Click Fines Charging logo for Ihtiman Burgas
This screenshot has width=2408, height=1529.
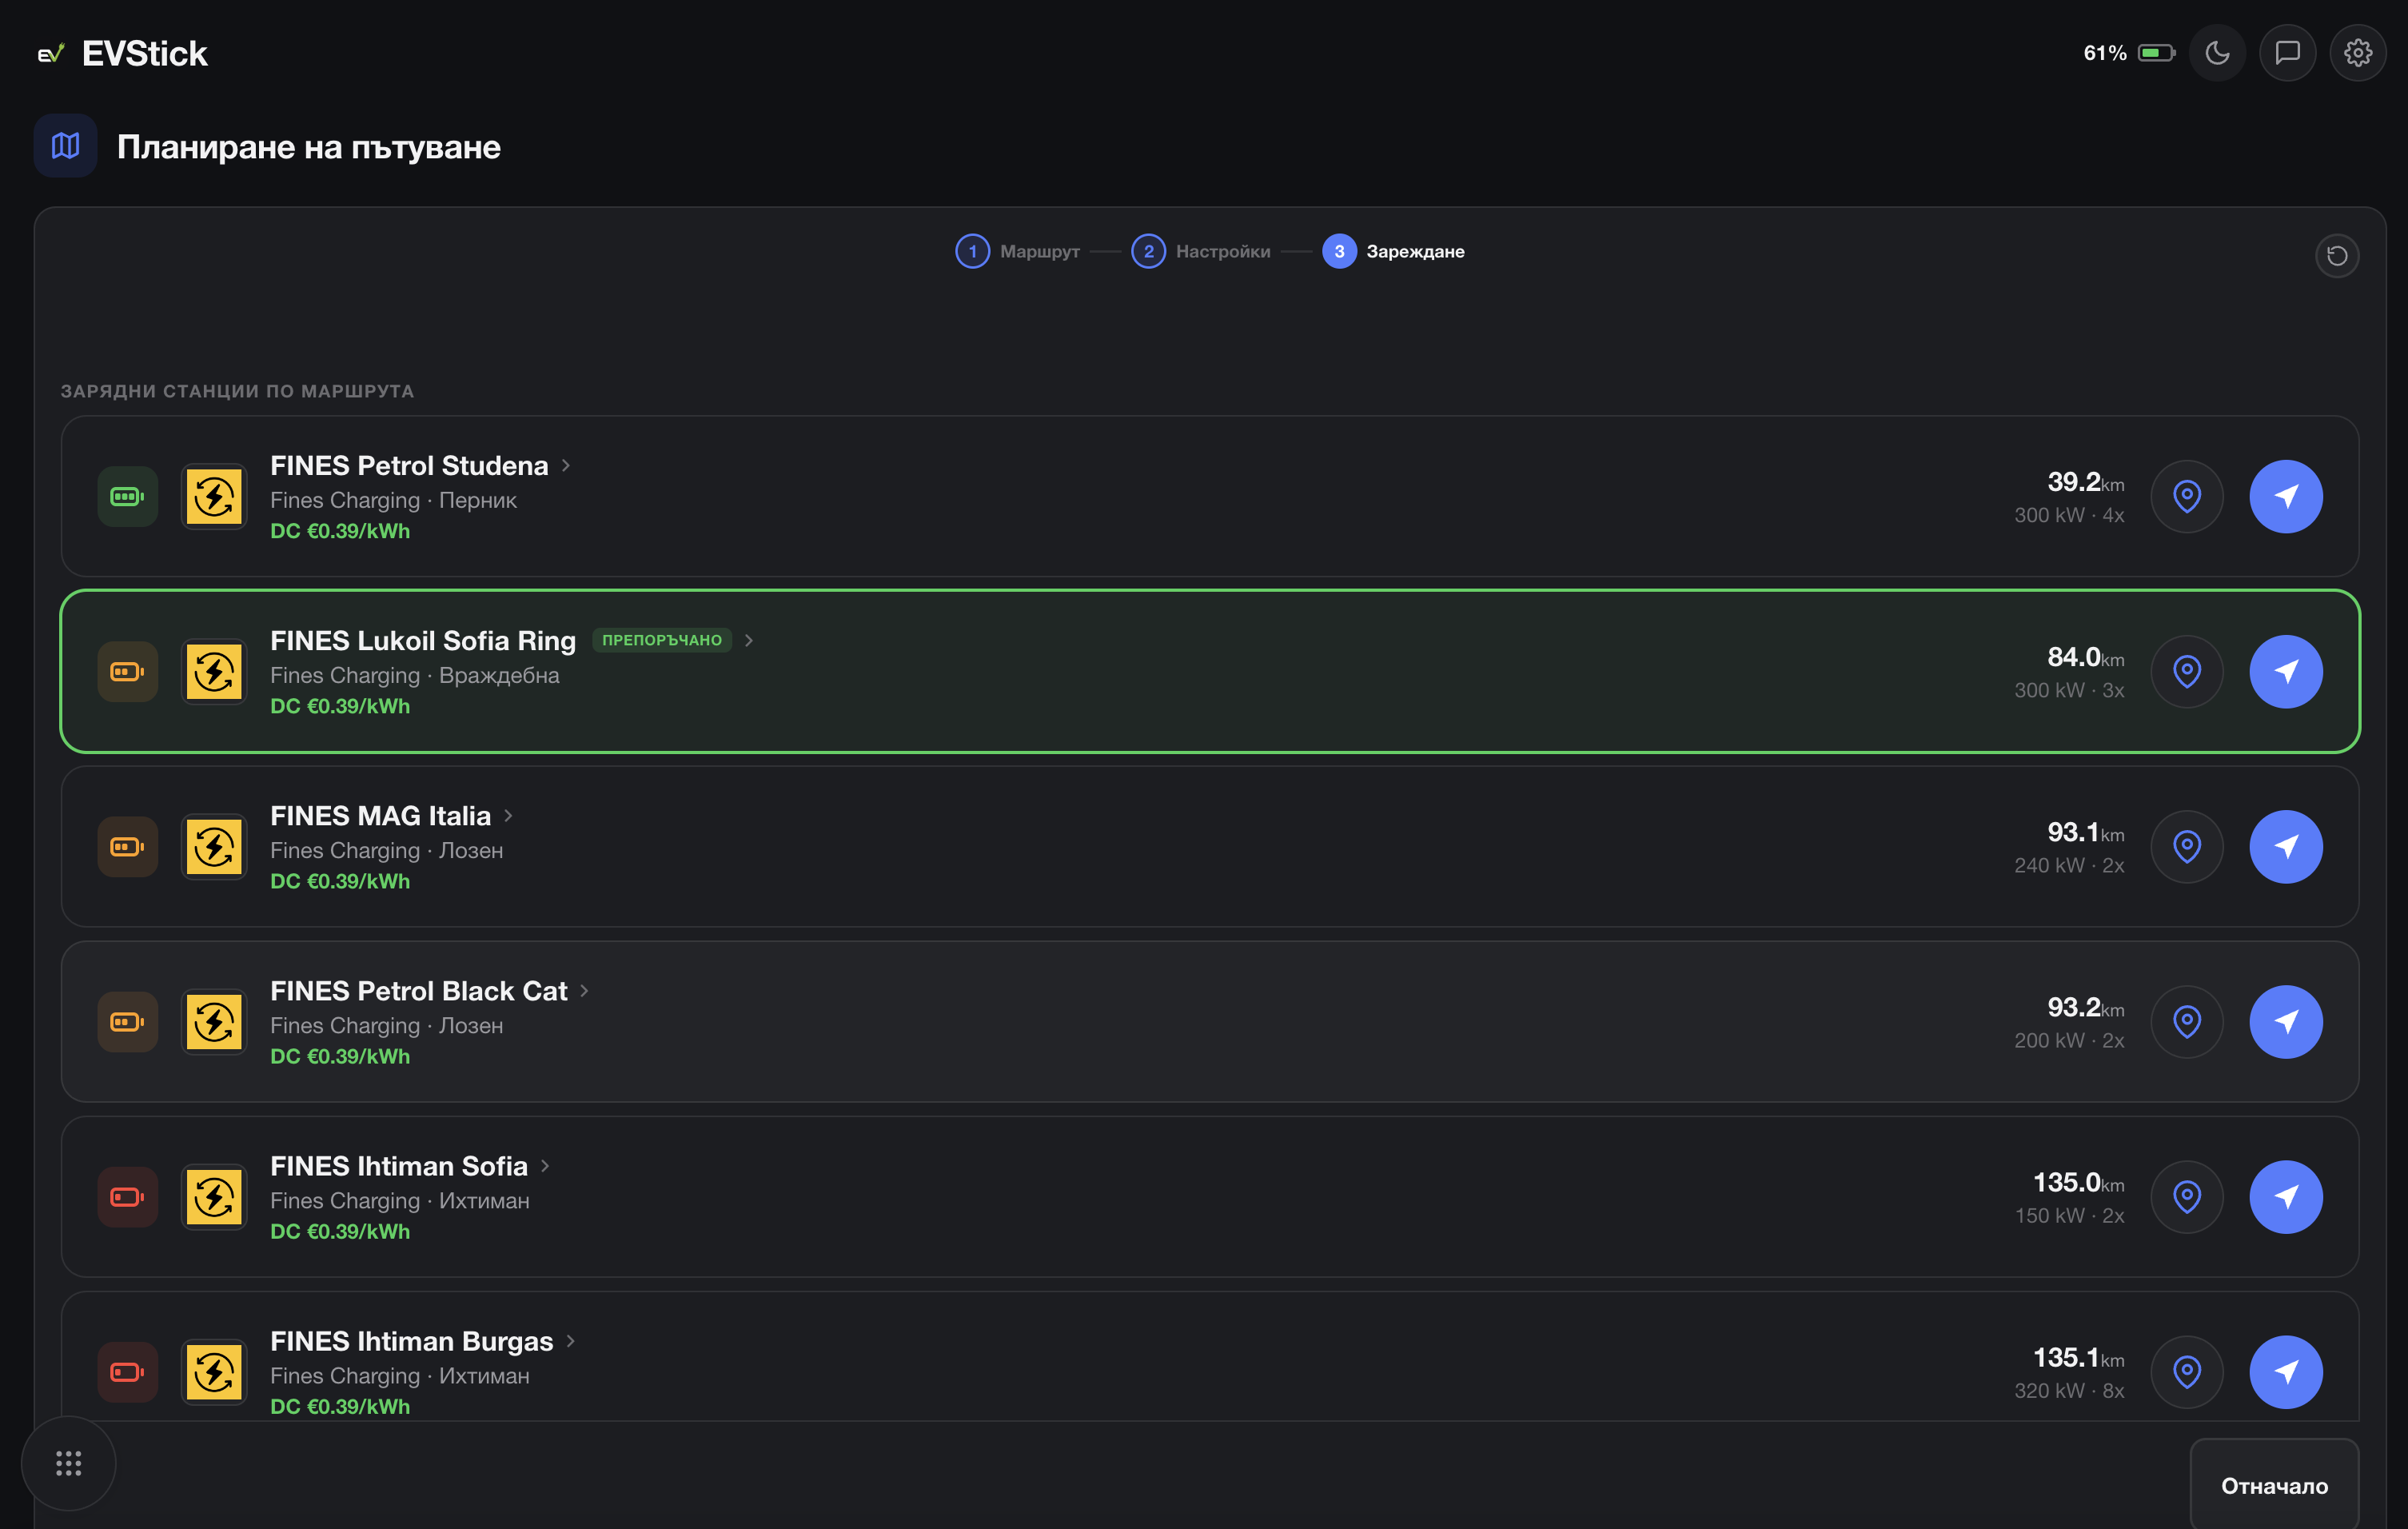[214, 1372]
